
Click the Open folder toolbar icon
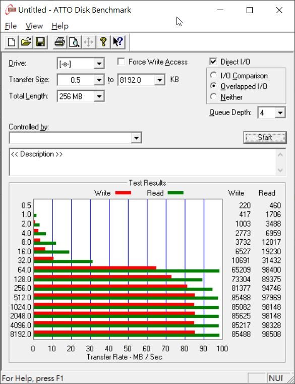pyautogui.click(x=26, y=42)
